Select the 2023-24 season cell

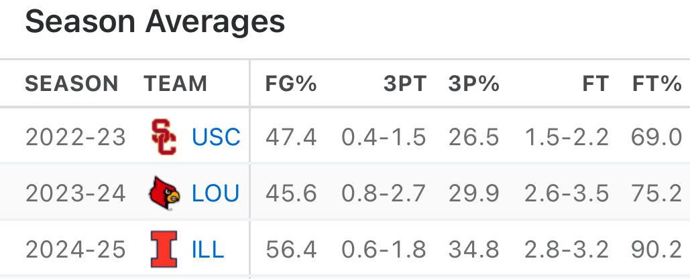click(x=76, y=193)
